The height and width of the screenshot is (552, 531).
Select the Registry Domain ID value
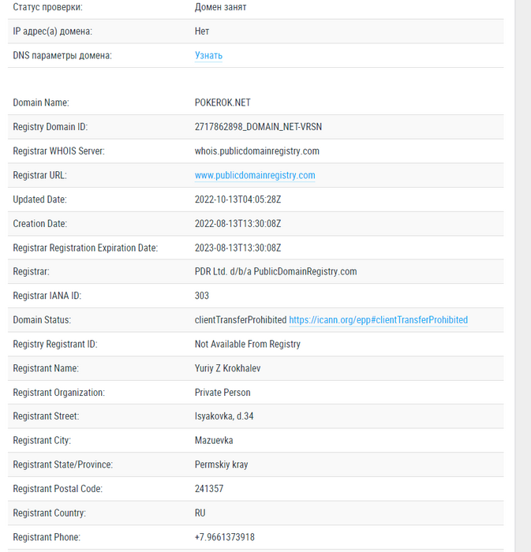pyautogui.click(x=258, y=127)
